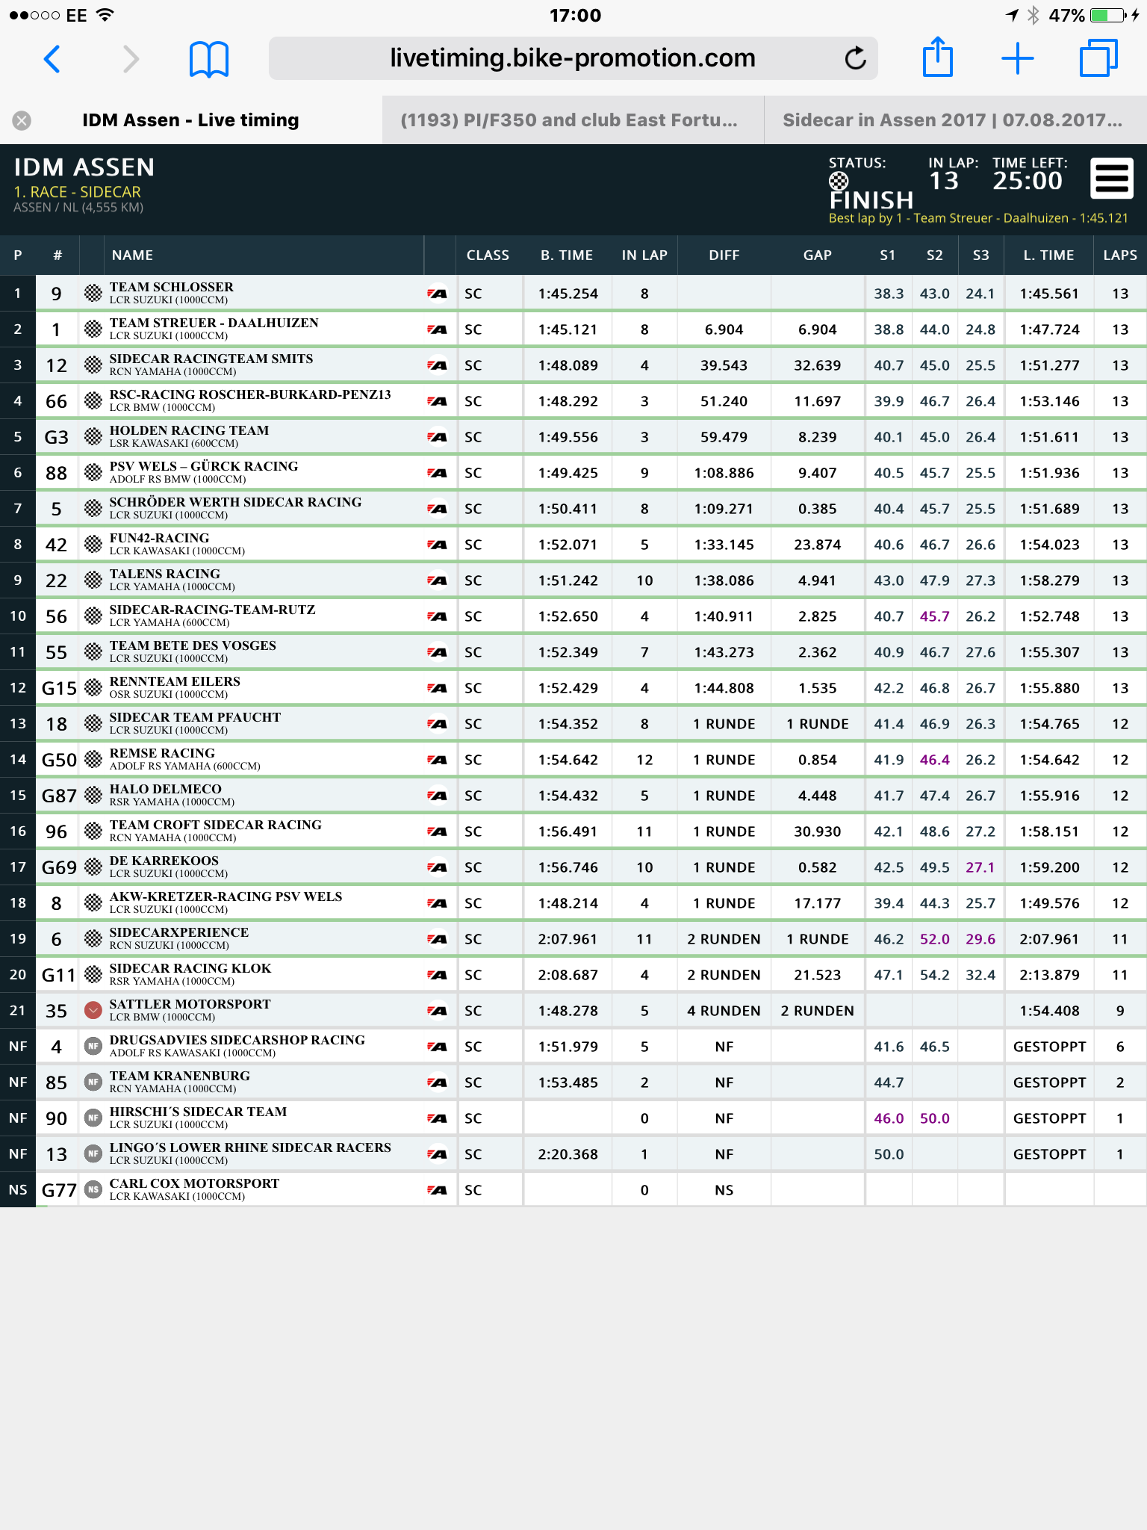Click the IDM ASSEN title
Viewport: 1147px width, 1530px height.
pos(84,167)
